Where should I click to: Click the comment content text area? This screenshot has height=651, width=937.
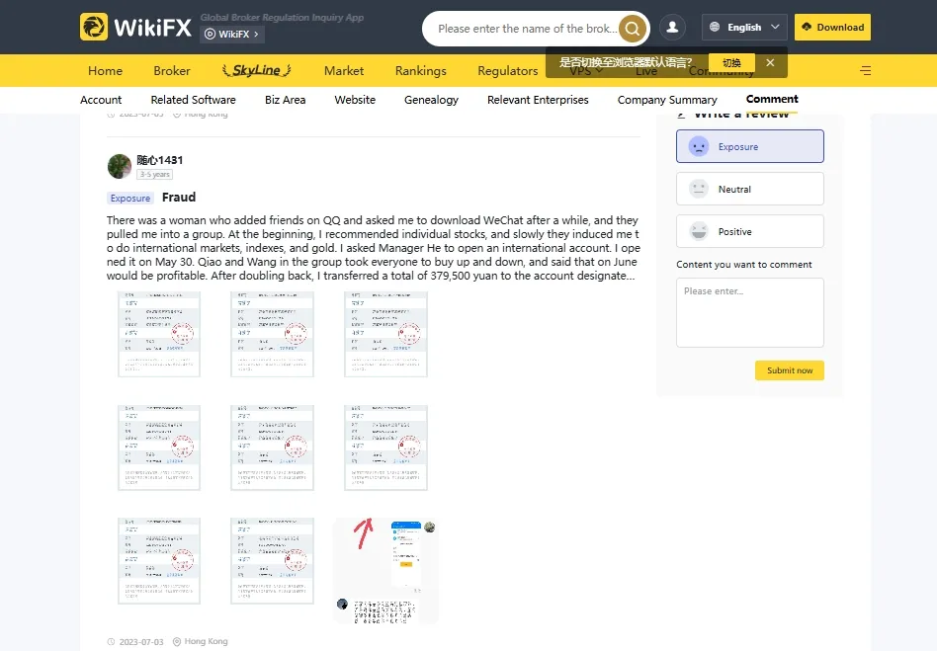[x=750, y=312]
